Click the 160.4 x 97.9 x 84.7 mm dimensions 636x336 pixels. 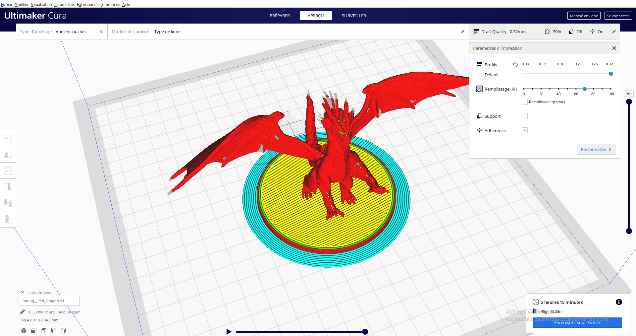(39, 320)
